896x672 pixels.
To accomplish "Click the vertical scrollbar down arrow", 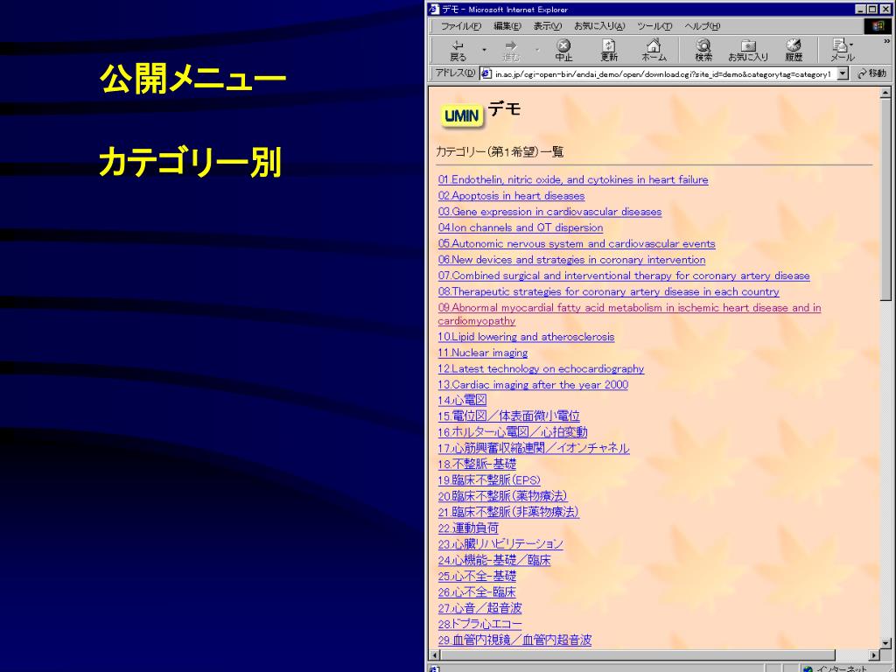I will 885,643.
